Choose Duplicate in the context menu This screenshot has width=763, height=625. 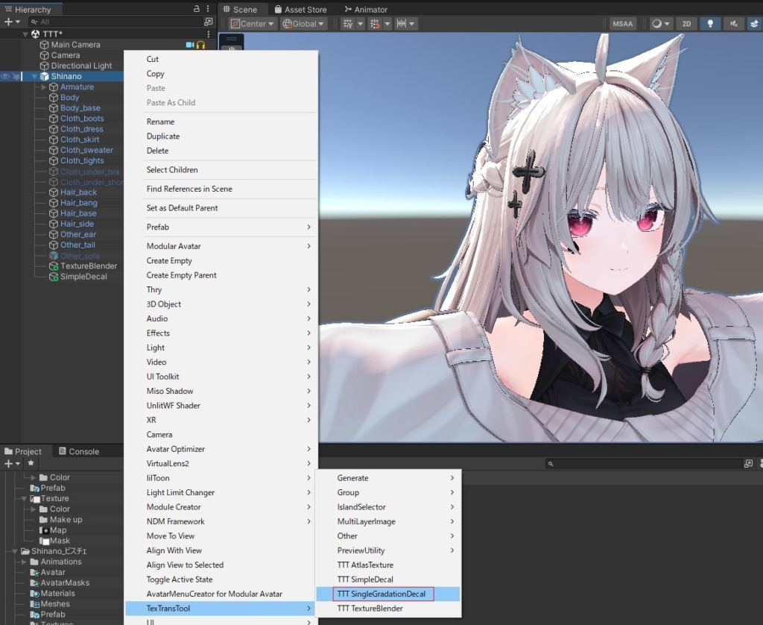pos(163,136)
